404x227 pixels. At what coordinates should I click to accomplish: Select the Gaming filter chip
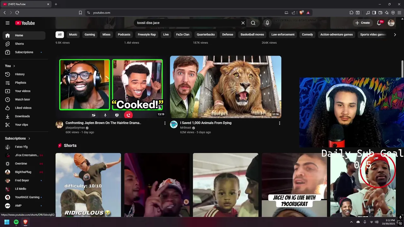click(90, 35)
